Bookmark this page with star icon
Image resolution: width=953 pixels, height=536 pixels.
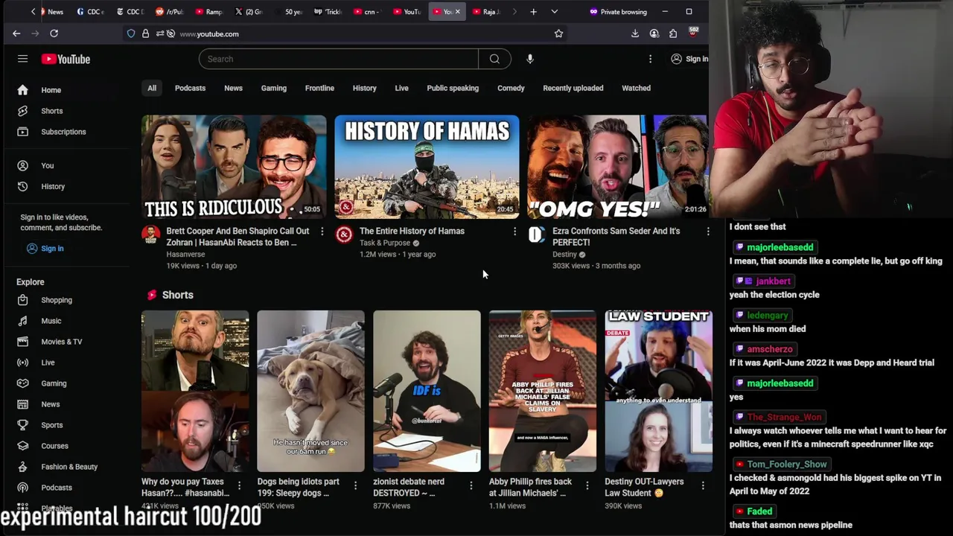(x=558, y=33)
